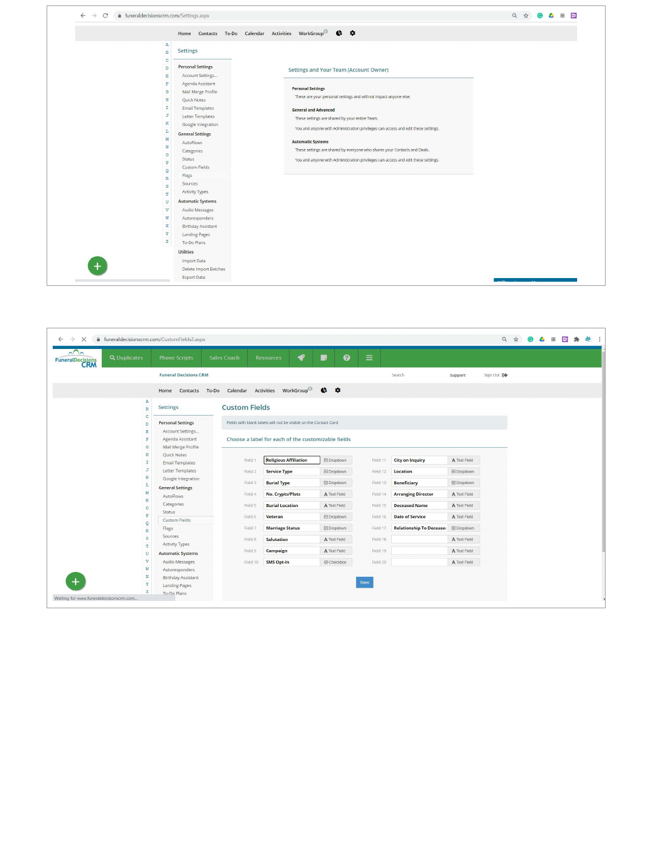Open the Dropdown type selector for Religious Affiliation
Image resolution: width=651 pixels, height=853 pixels.
336,460
